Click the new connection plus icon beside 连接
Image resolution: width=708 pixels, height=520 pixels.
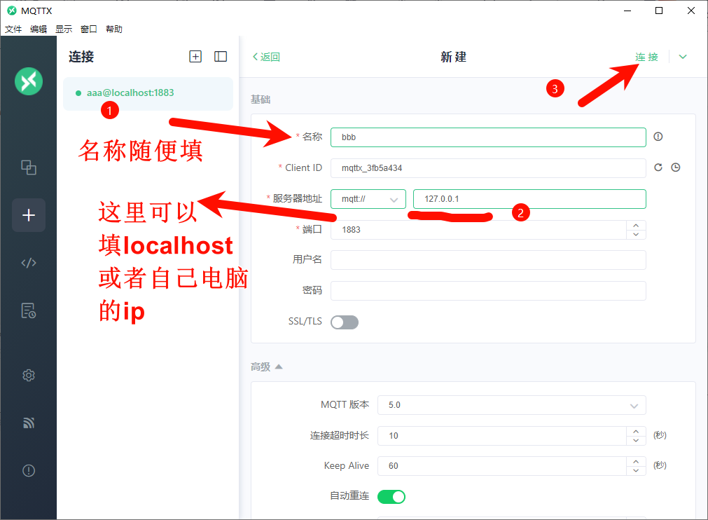click(x=195, y=57)
